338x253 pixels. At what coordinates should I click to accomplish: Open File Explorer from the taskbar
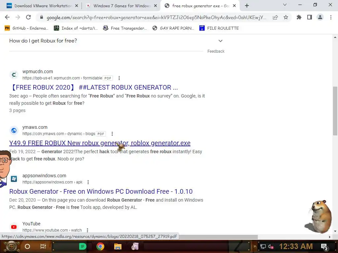118,246
